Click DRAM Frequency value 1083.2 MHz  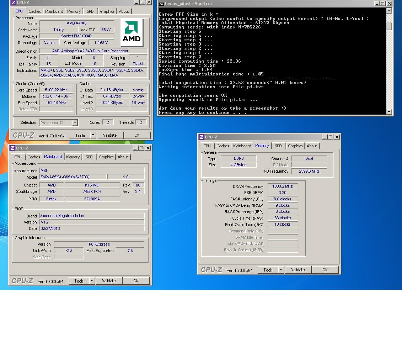(x=283, y=186)
